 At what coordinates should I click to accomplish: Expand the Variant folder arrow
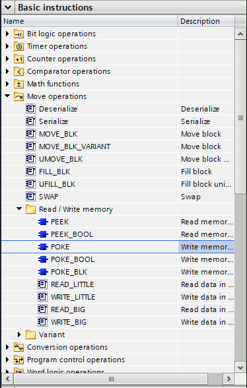(19, 335)
